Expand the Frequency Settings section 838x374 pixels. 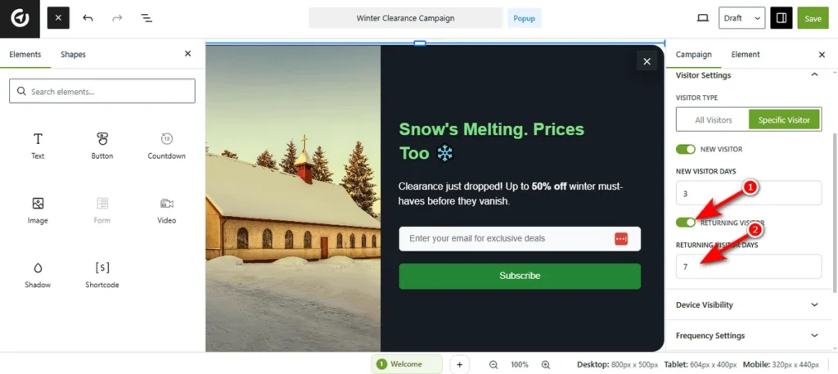click(748, 336)
